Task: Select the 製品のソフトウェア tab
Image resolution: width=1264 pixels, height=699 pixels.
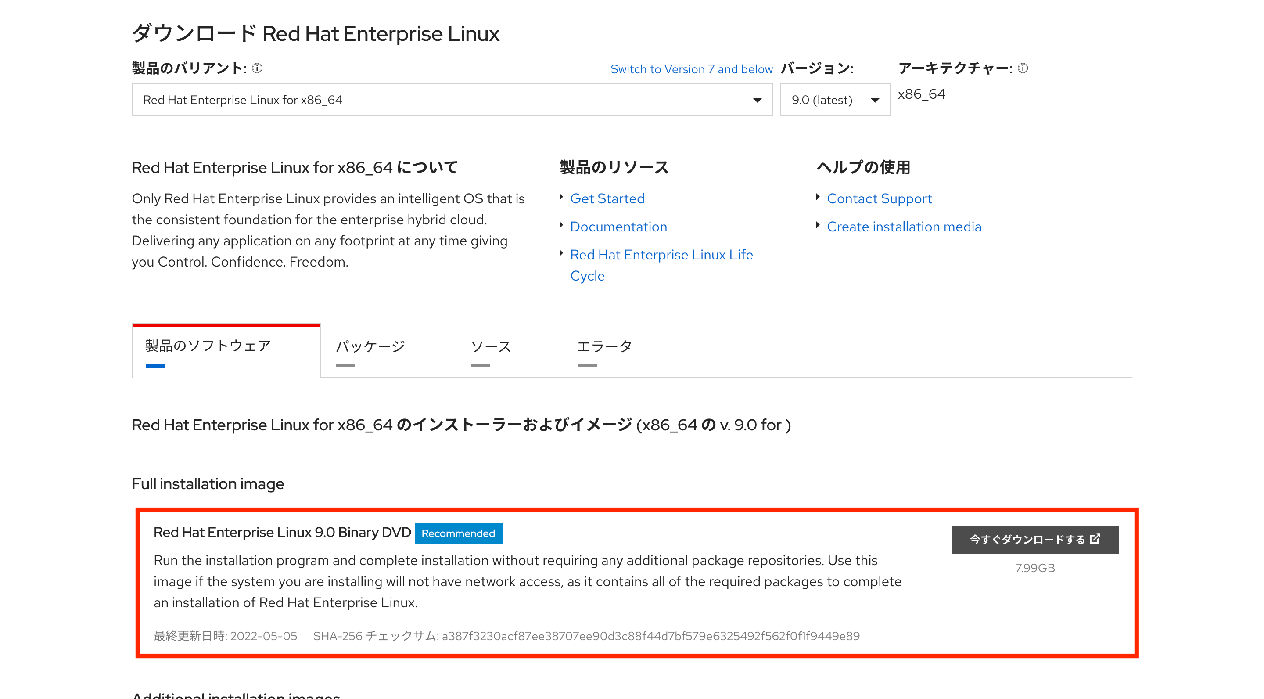Action: point(206,346)
